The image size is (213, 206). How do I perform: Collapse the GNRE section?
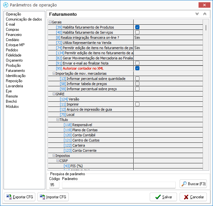(x=54, y=94)
